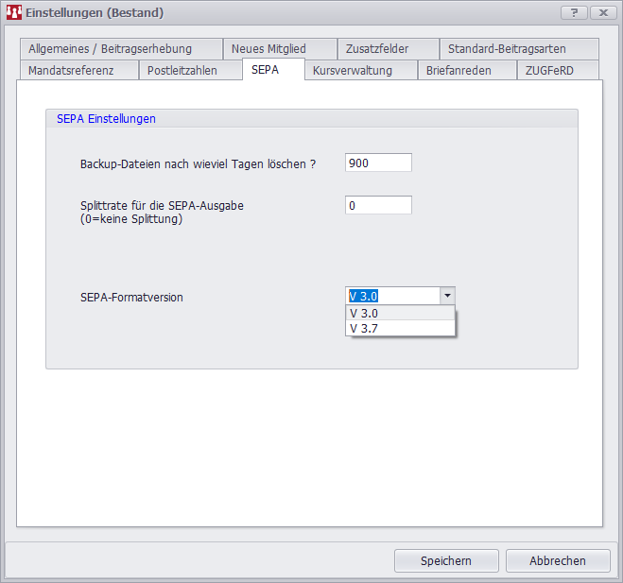This screenshot has width=623, height=583.
Task: Open the Zusatzfelder tab
Action: [x=377, y=49]
